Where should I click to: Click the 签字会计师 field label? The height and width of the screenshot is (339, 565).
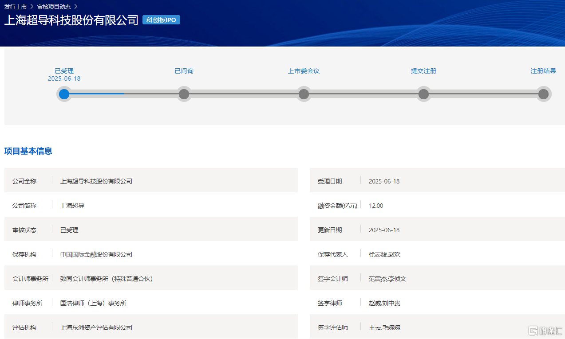click(333, 279)
